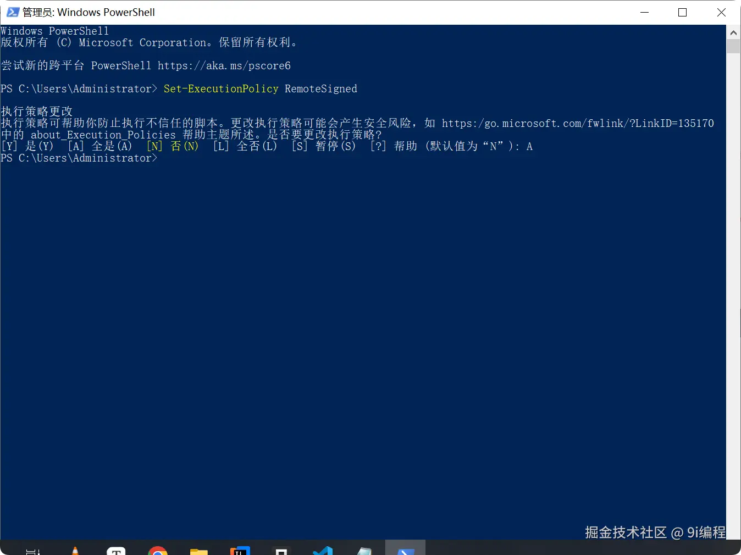Maximize the PowerShell window
This screenshot has height=555, width=741.
[x=683, y=12]
